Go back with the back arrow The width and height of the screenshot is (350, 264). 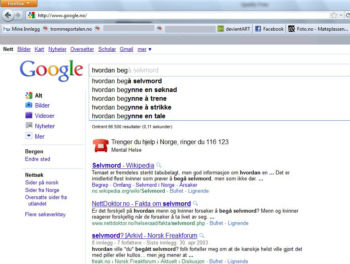(x=8, y=16)
